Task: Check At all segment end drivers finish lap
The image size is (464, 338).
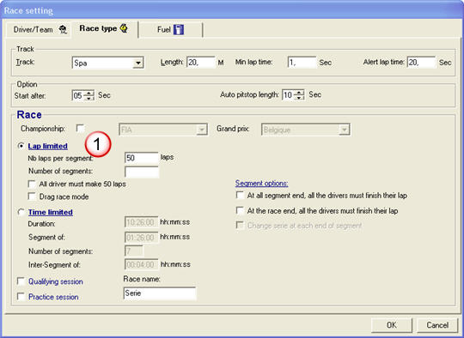Action: [x=240, y=196]
